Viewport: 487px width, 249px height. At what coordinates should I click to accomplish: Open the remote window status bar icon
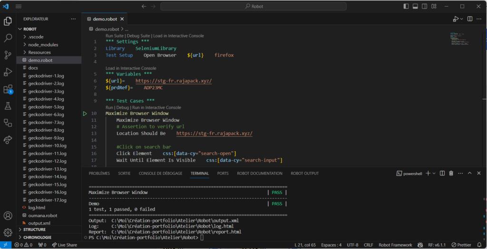[6, 245]
